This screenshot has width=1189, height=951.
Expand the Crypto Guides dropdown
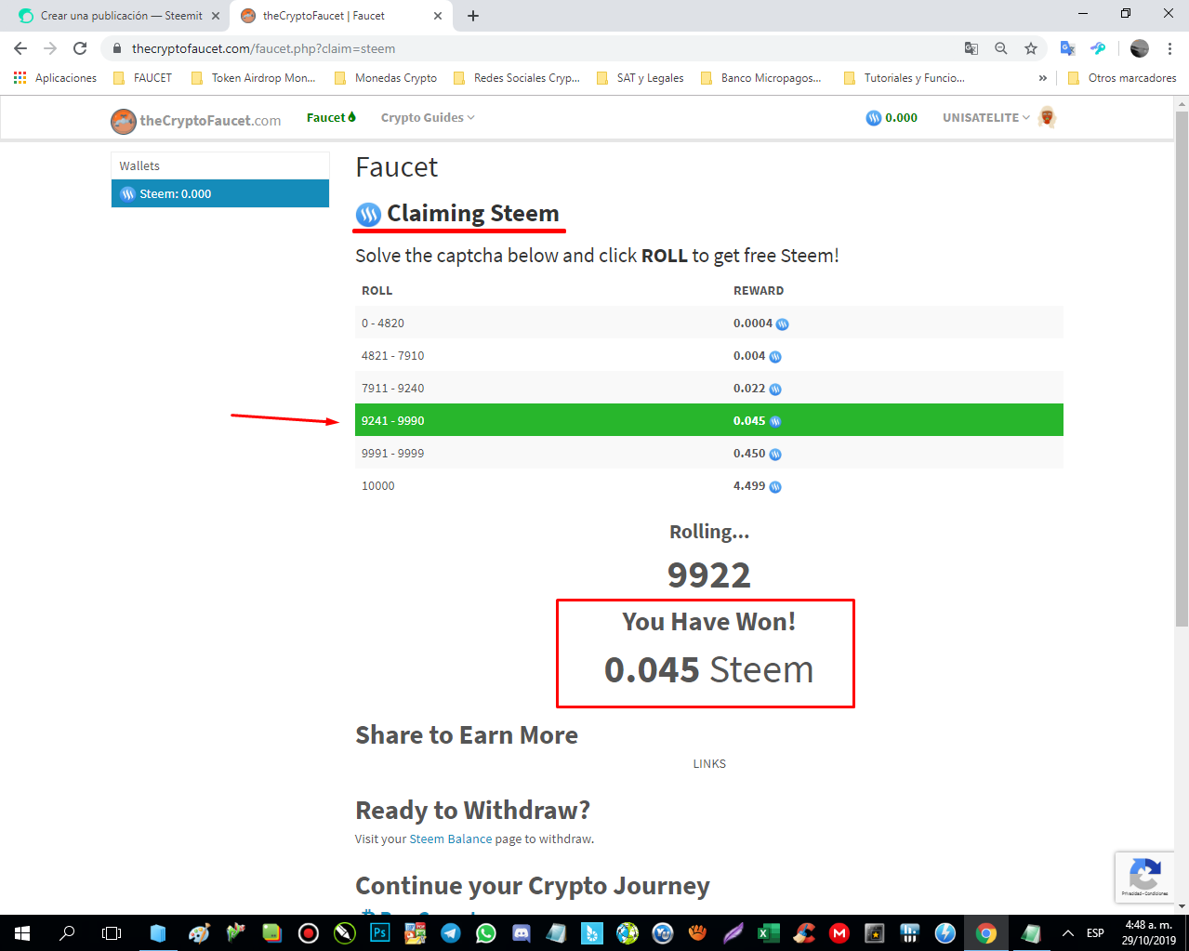[428, 117]
